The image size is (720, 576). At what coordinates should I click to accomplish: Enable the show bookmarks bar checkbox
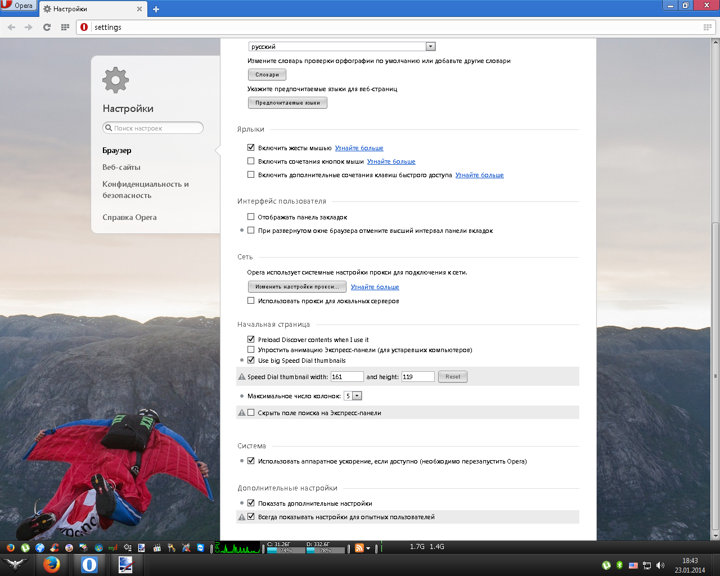pyautogui.click(x=251, y=217)
